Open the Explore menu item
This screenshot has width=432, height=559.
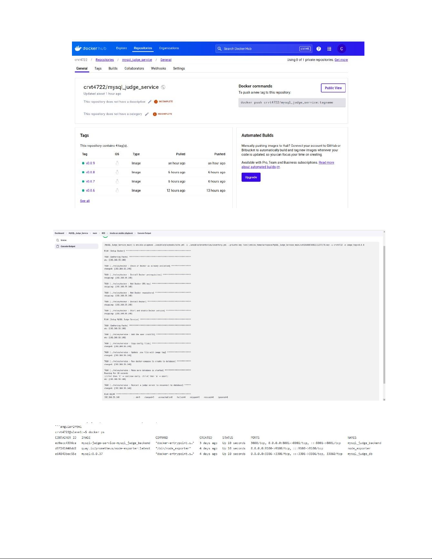click(x=121, y=48)
